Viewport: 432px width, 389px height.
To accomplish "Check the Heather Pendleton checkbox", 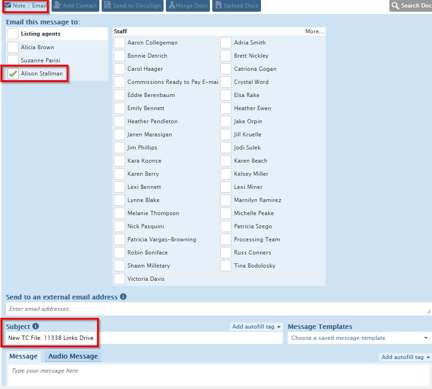I will 119,121.
